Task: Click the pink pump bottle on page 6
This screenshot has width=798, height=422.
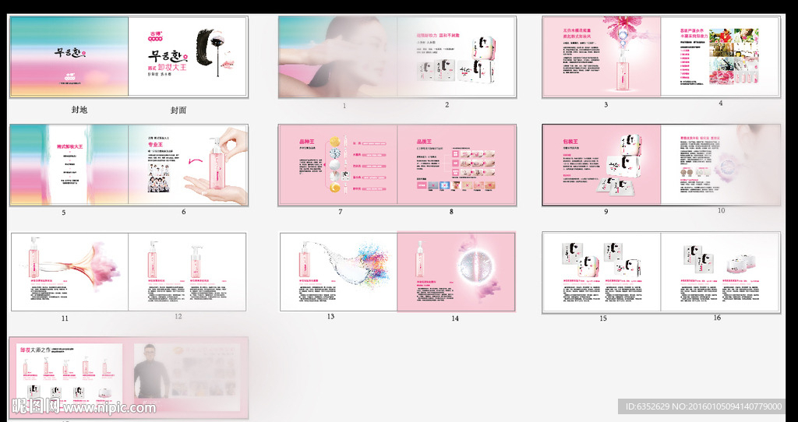Action: (x=217, y=164)
